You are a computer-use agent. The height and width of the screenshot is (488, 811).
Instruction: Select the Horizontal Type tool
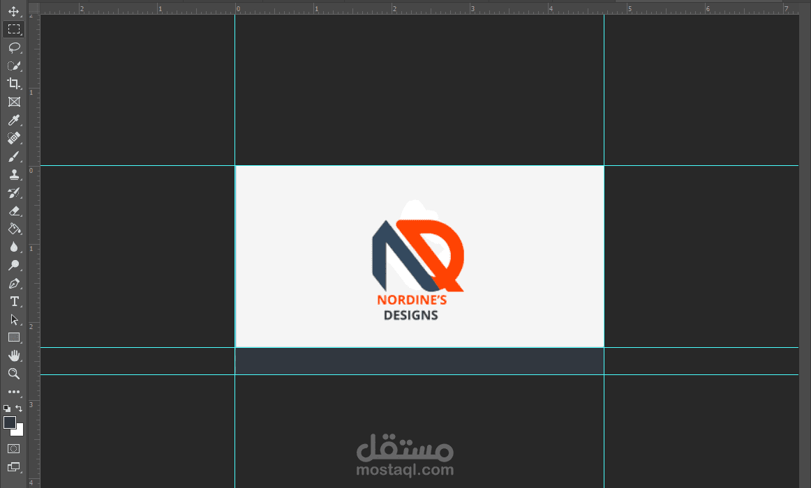point(14,302)
